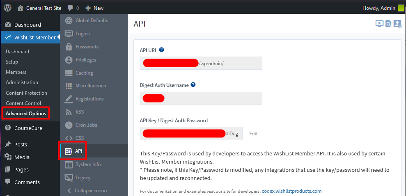Click the WishList Member checkmark icon
The width and height of the screenshot is (406, 196).
point(8,37)
